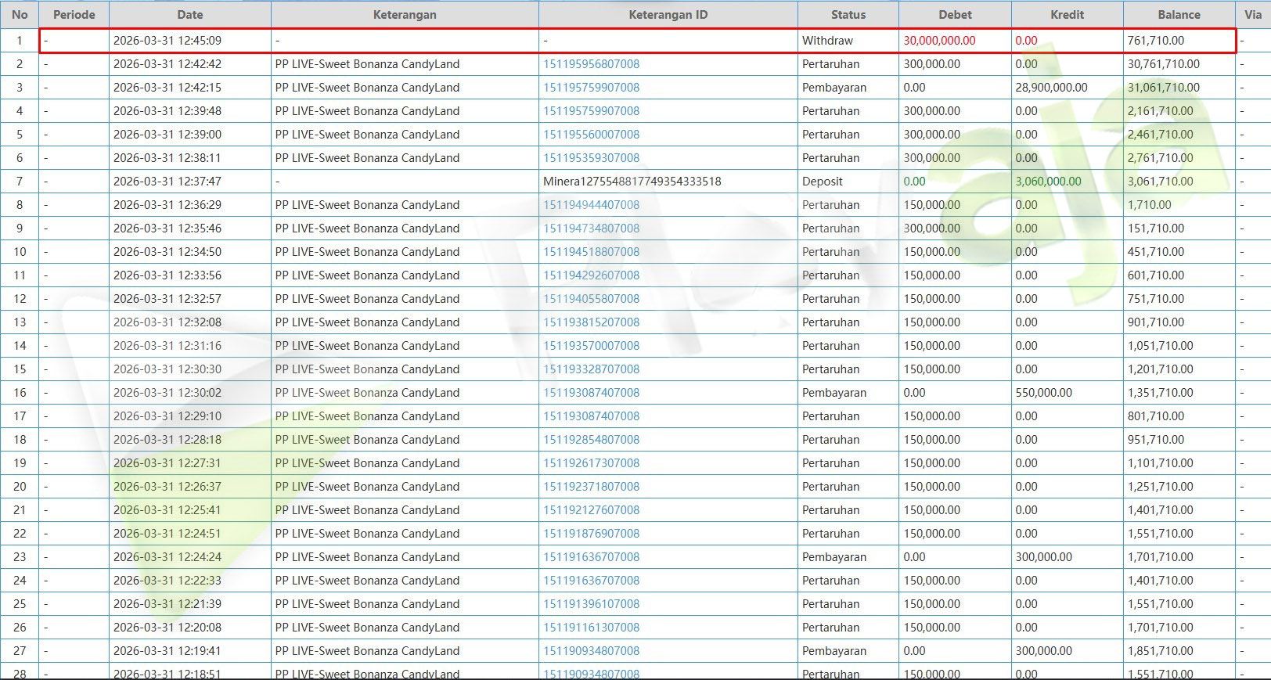
Task: Click transaction link 151192127607008
Action: [591, 510]
